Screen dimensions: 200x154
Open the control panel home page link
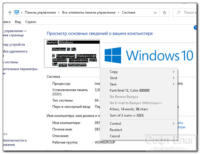(15, 33)
